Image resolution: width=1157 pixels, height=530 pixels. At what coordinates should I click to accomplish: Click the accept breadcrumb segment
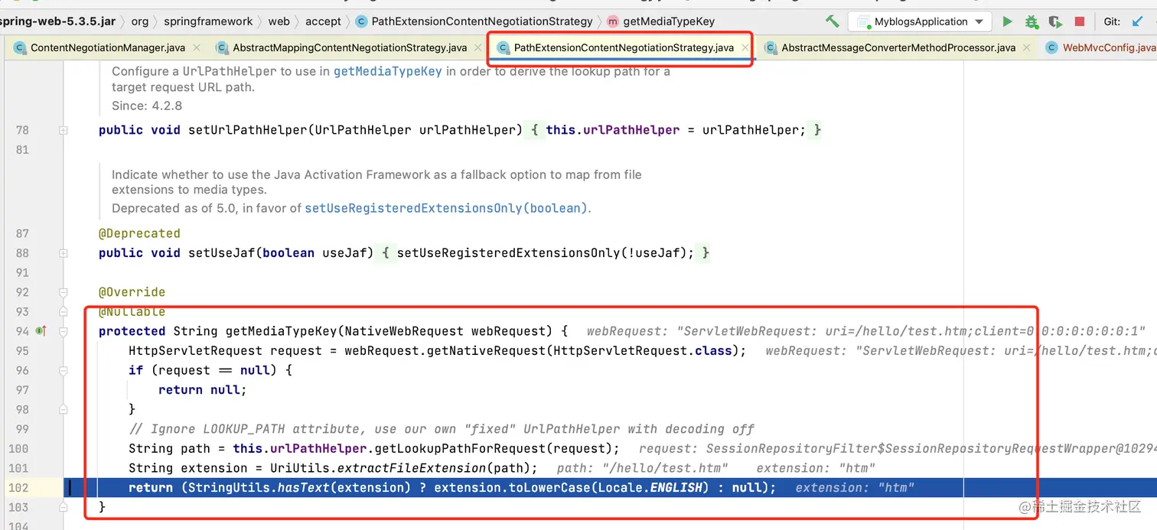click(323, 21)
